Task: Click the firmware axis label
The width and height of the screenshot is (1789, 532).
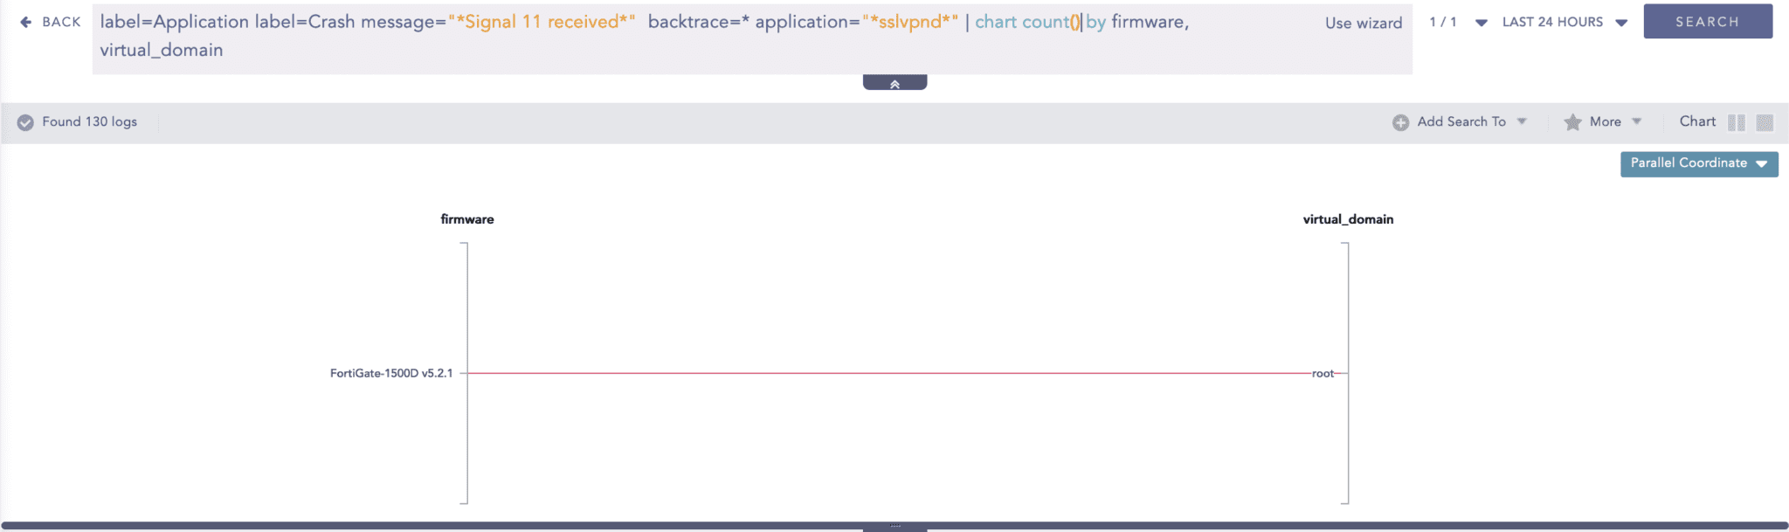Action: point(467,219)
